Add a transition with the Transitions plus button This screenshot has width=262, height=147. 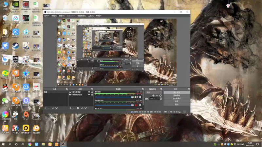point(153,96)
